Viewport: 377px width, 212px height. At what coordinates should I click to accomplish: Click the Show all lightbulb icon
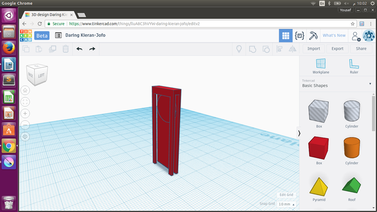tap(239, 49)
